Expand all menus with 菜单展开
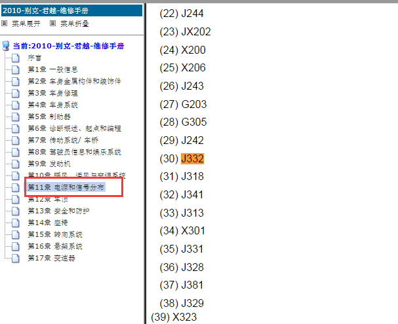The height and width of the screenshot is (324, 398). pyautogui.click(x=26, y=24)
